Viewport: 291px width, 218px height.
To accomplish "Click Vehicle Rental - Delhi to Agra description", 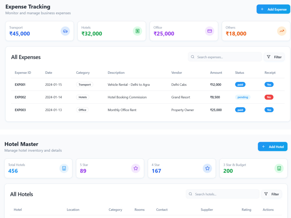I will pos(129,85).
